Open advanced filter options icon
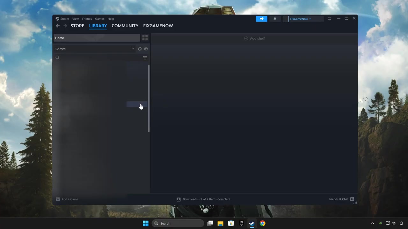The image size is (408, 229). click(145, 58)
